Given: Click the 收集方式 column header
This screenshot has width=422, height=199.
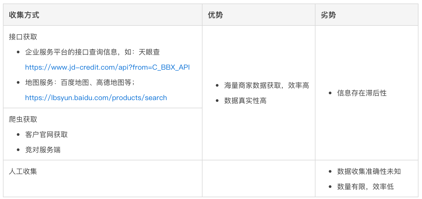Looking at the screenshot, I should point(24,15).
